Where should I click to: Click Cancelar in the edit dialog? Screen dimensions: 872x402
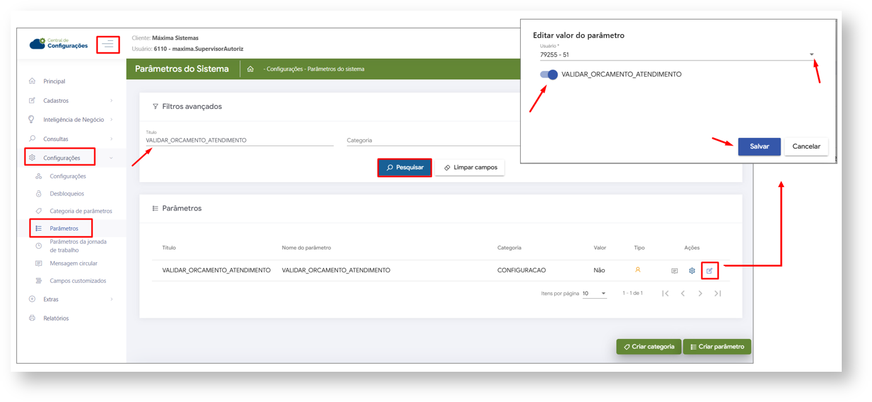806,146
